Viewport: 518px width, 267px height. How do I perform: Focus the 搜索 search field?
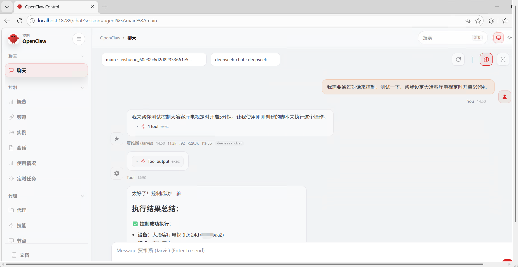(x=453, y=38)
